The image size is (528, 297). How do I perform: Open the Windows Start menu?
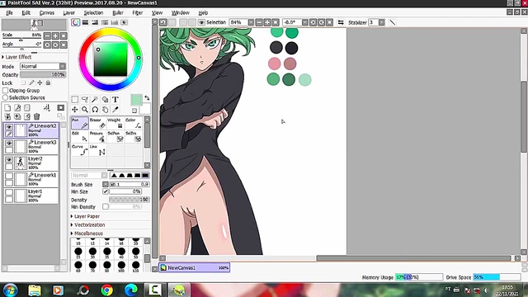tap(11, 290)
